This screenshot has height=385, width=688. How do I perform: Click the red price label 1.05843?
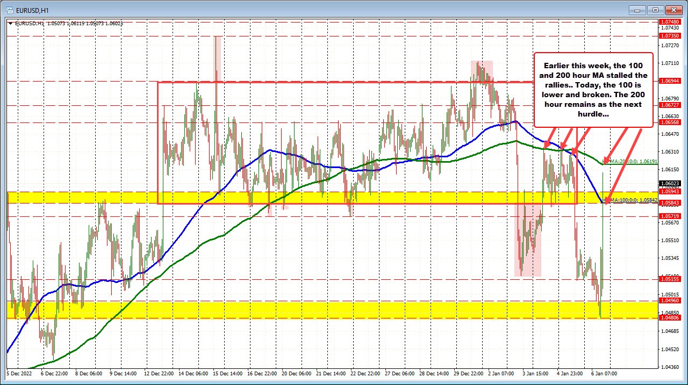(670, 203)
